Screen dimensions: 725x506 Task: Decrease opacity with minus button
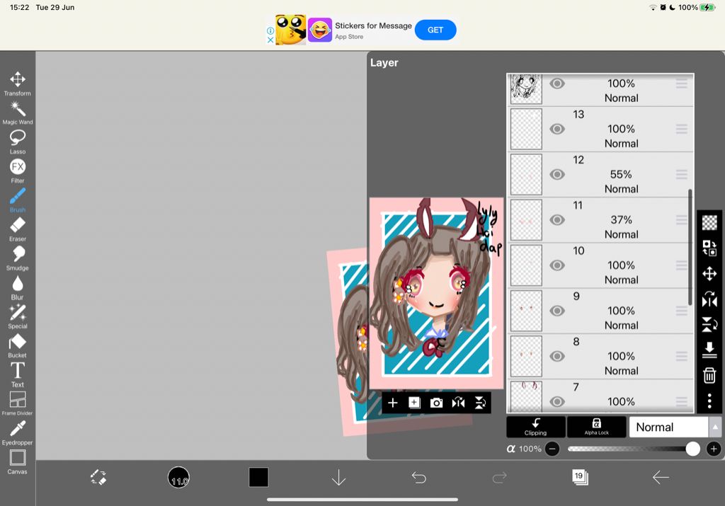552,449
